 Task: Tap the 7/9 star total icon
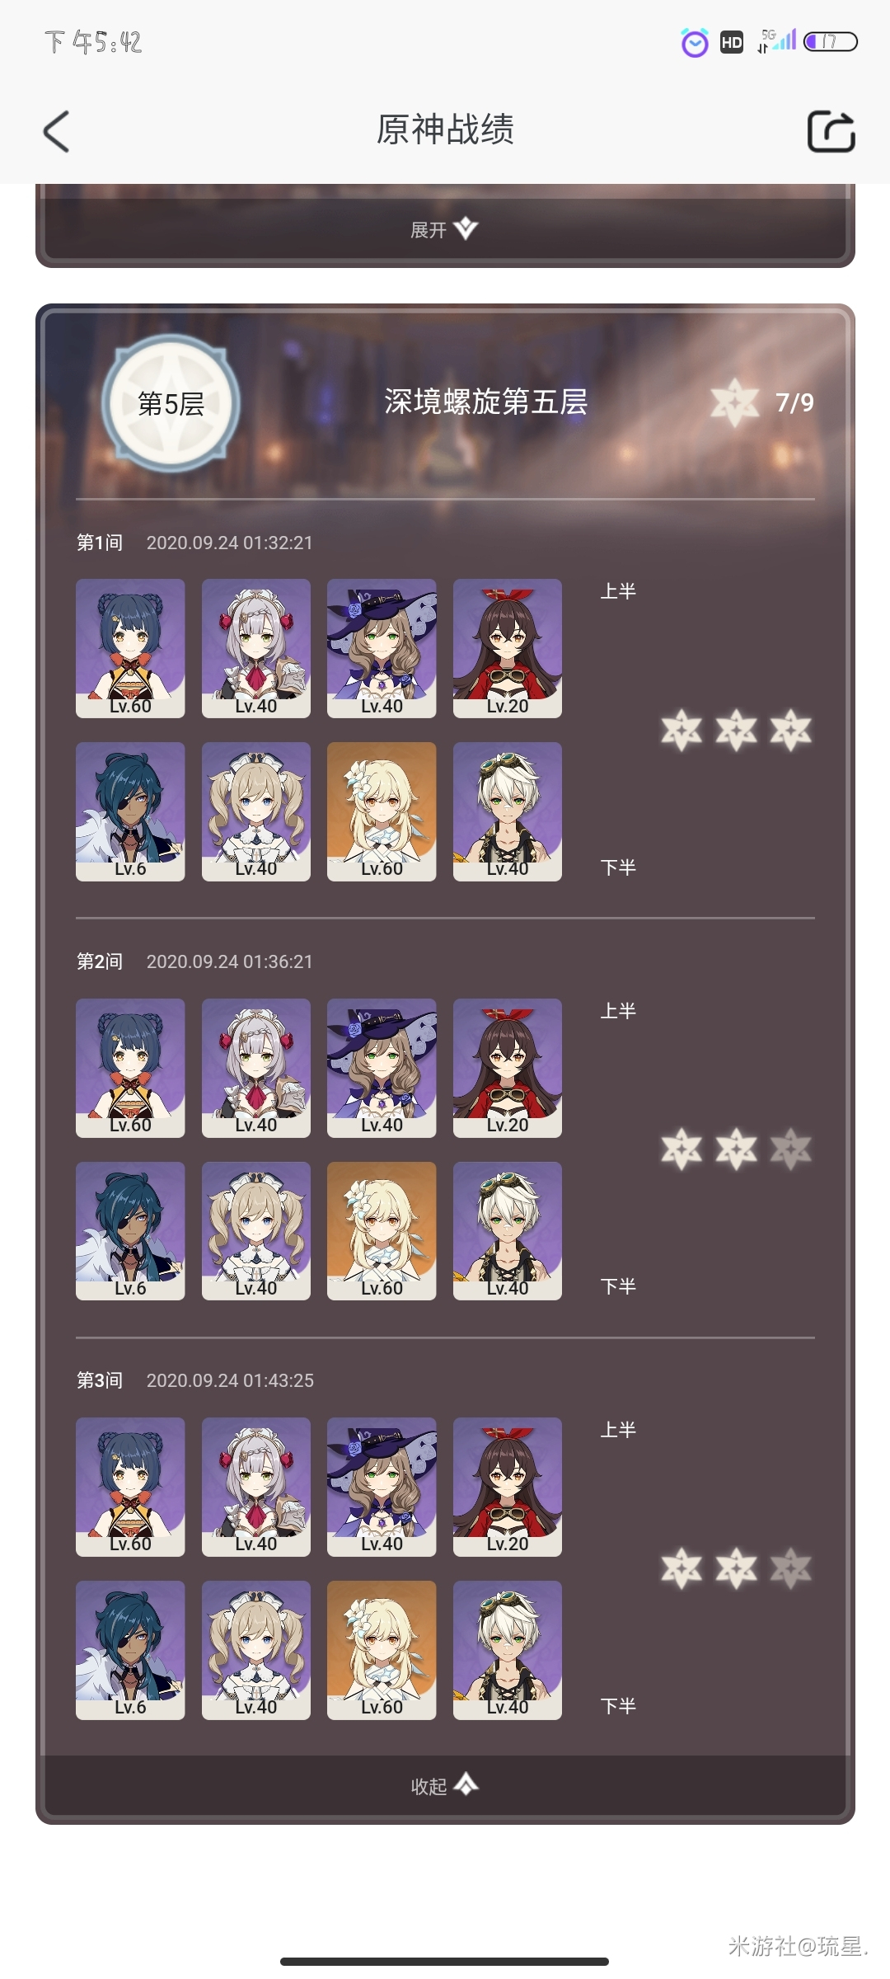(x=734, y=403)
